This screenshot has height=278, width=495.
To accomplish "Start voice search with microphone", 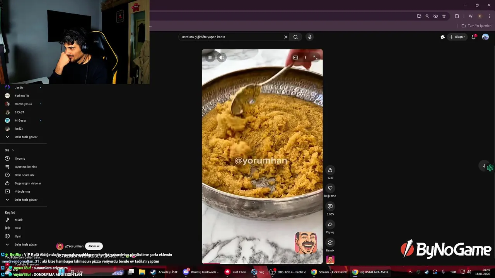I will [309, 37].
